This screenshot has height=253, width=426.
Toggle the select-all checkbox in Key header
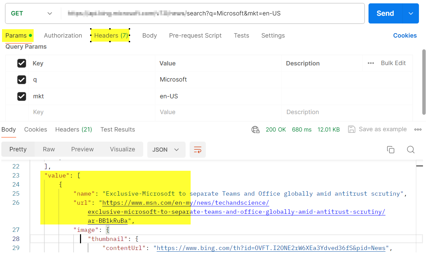pyautogui.click(x=22, y=63)
